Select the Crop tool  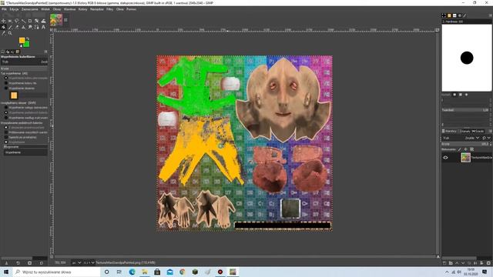[30, 21]
